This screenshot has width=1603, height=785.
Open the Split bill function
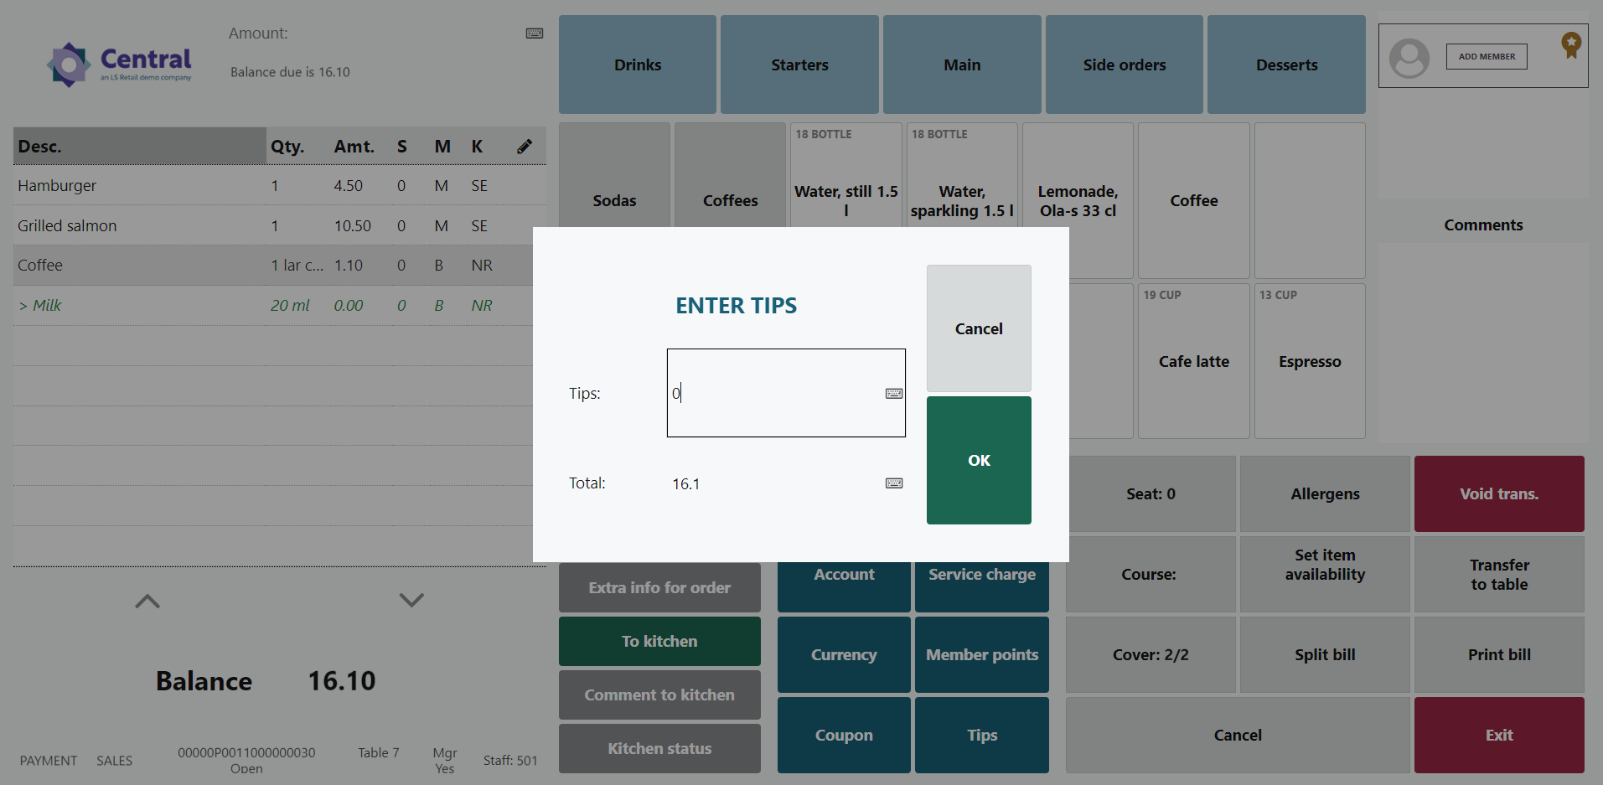(x=1325, y=654)
